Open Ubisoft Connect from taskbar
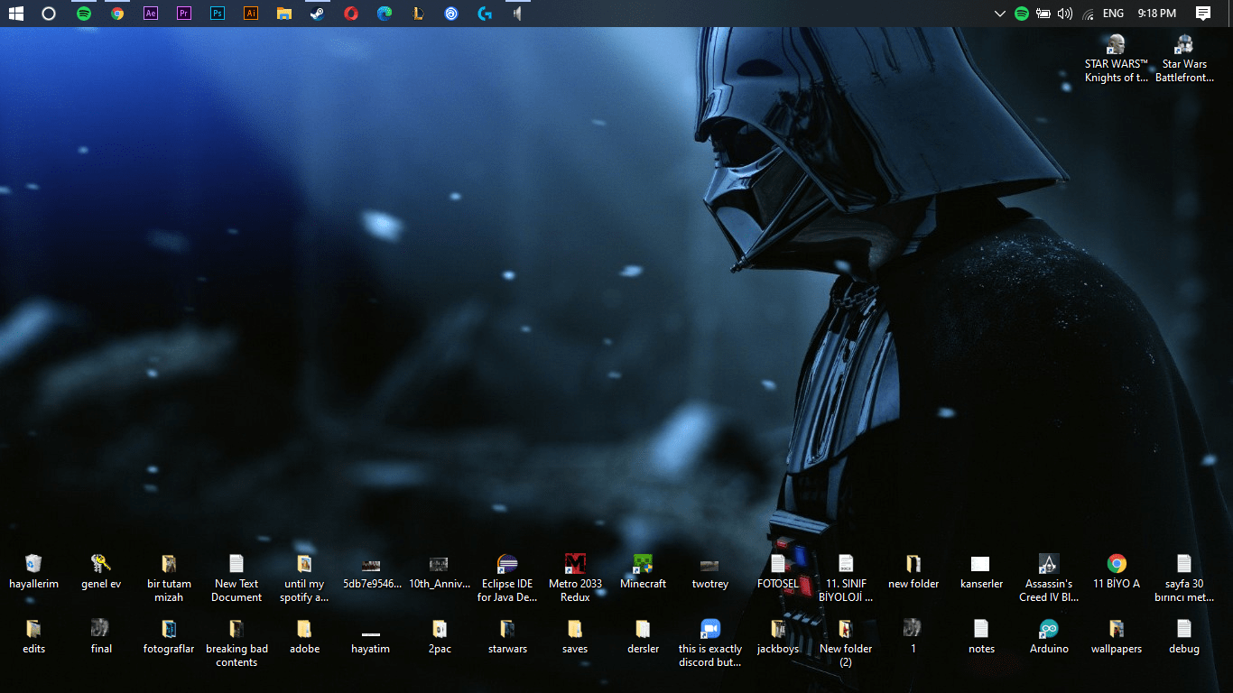Image resolution: width=1233 pixels, height=693 pixels. [x=451, y=14]
